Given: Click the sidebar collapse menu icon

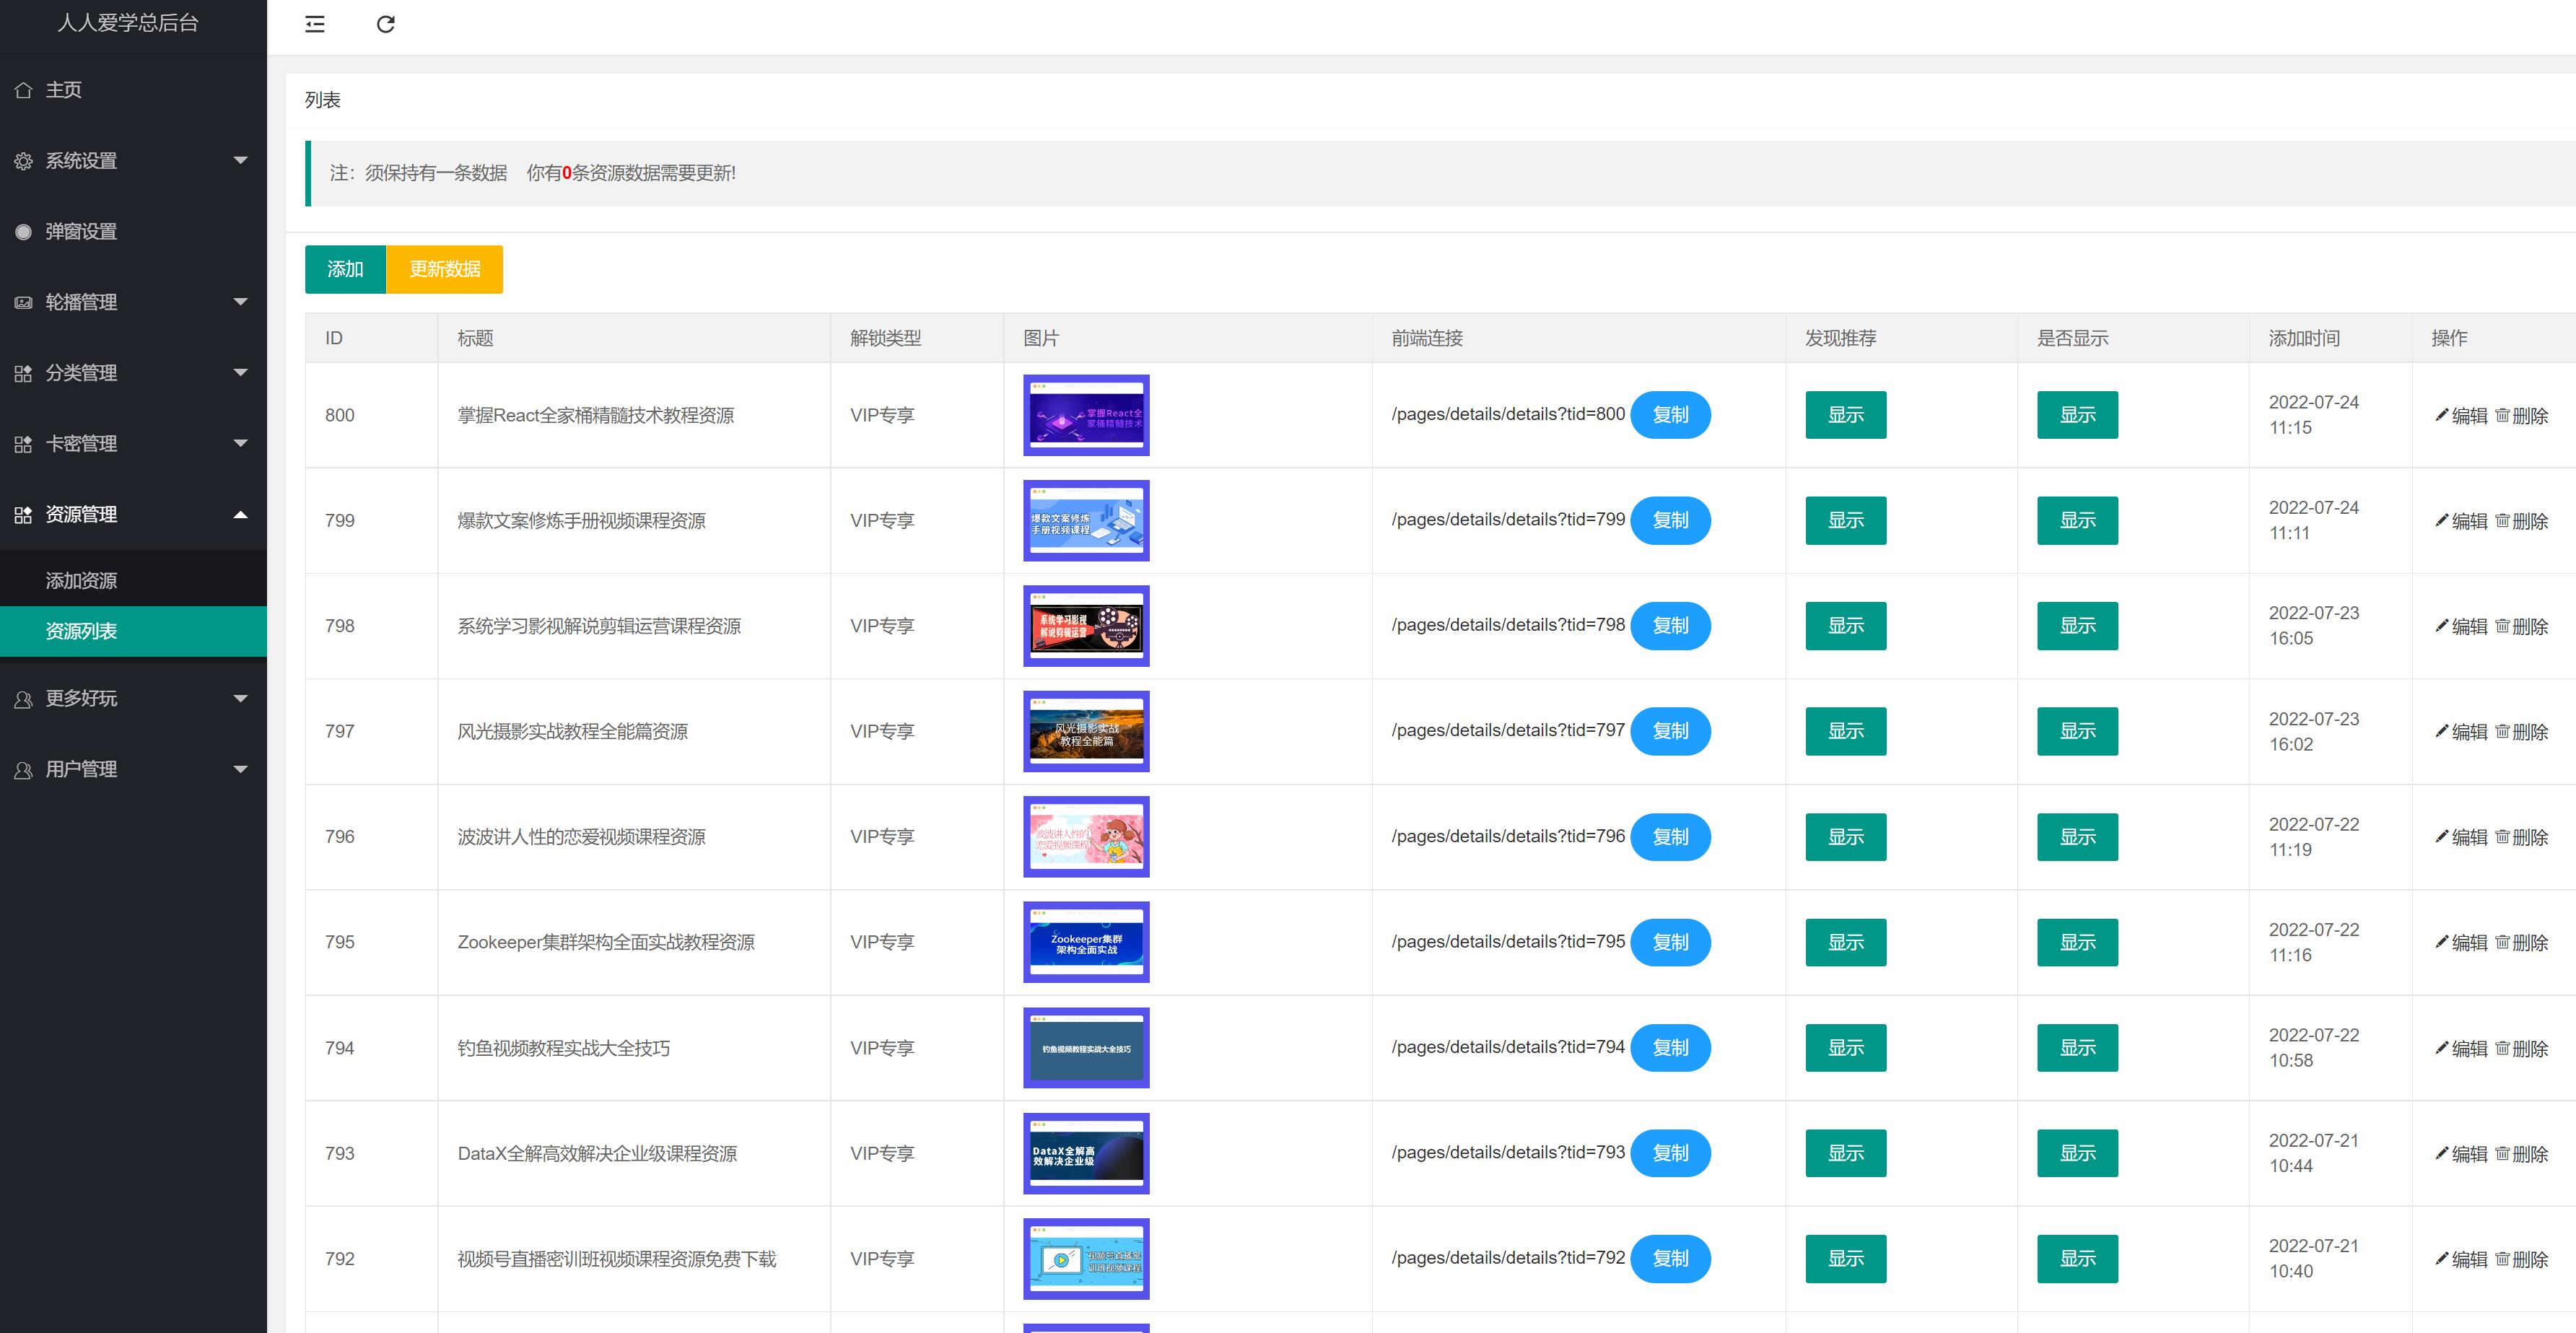Looking at the screenshot, I should coord(315,24).
